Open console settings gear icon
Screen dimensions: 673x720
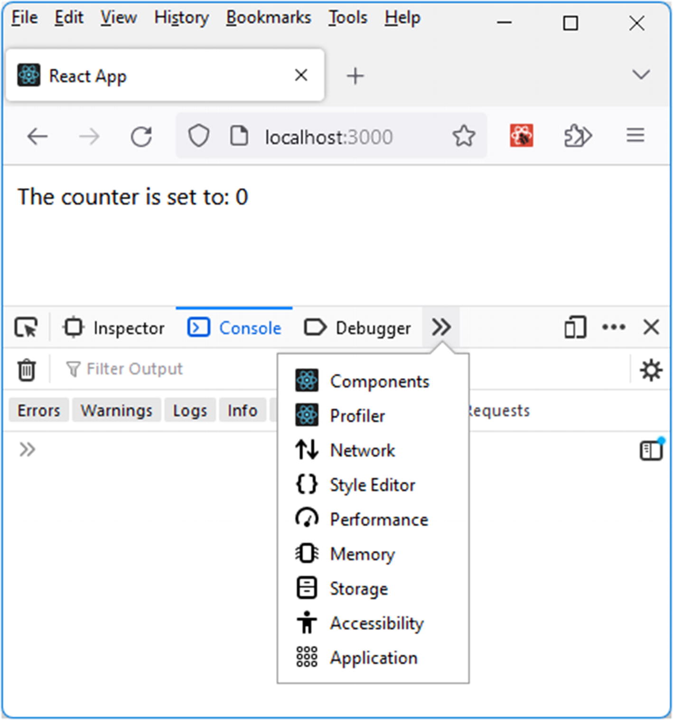pyautogui.click(x=651, y=370)
